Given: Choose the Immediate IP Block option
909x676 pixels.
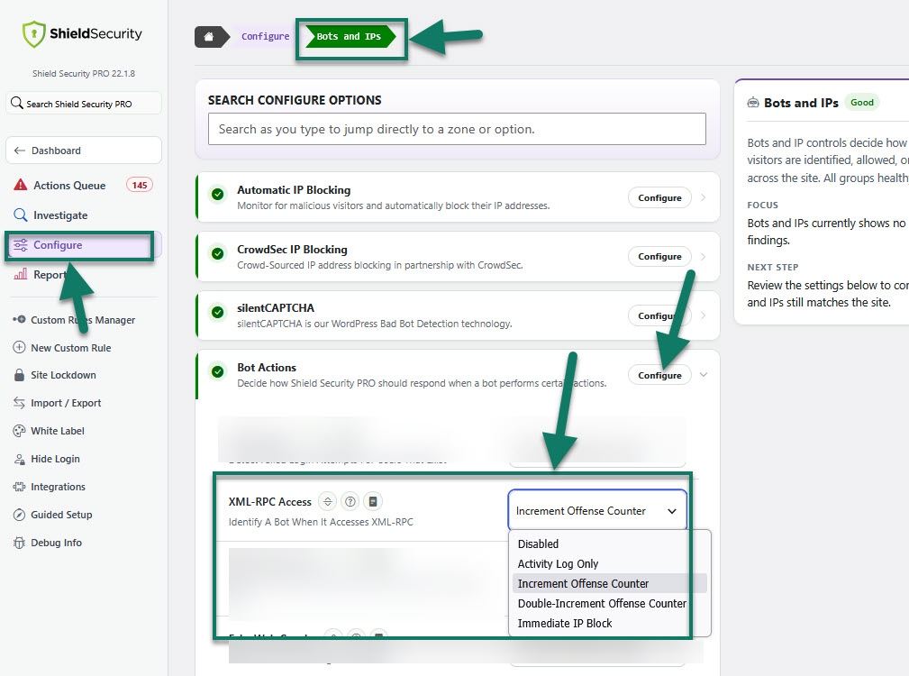Looking at the screenshot, I should pos(609,623).
